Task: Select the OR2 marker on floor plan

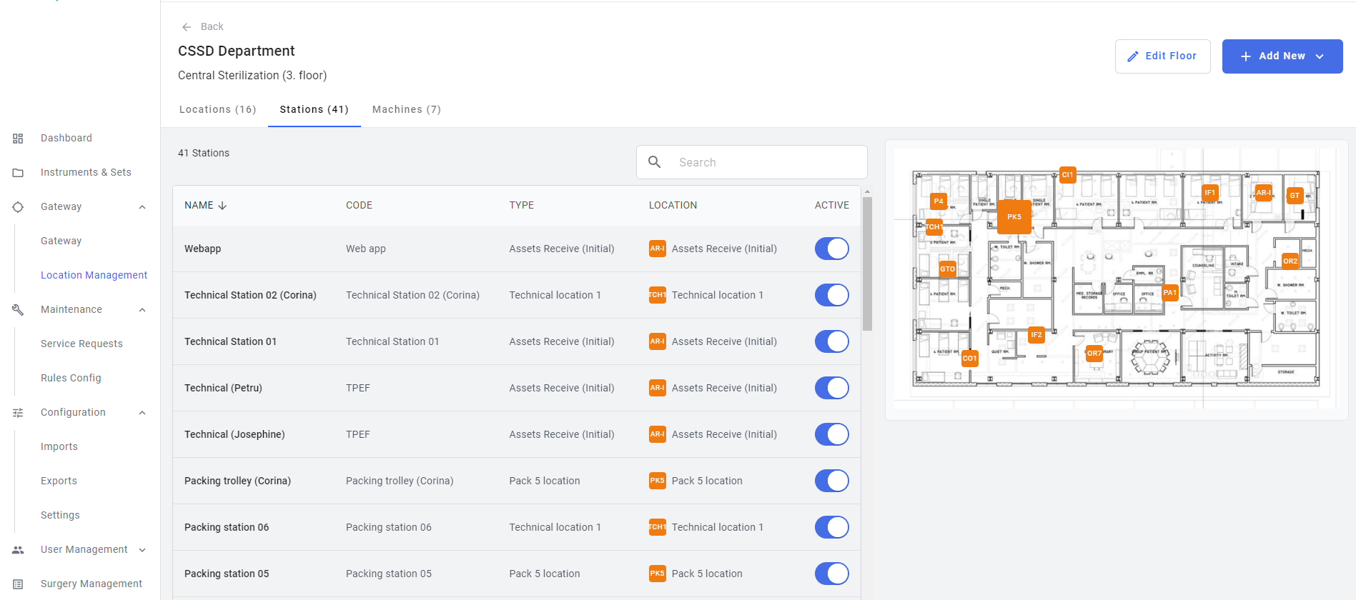Action: (x=1290, y=261)
